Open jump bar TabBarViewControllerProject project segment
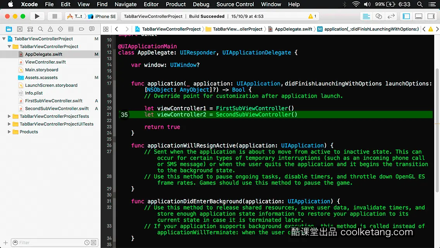440x248 pixels. (168, 29)
